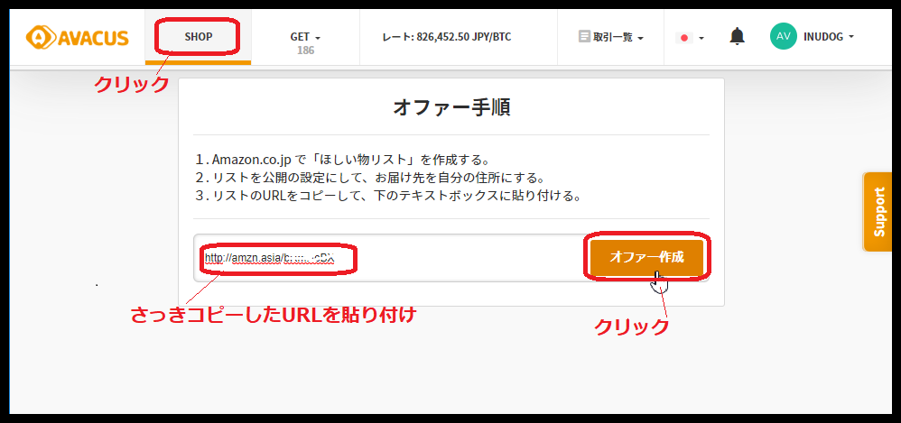
Task: Click the オファー手順 heading
Action: click(x=451, y=107)
